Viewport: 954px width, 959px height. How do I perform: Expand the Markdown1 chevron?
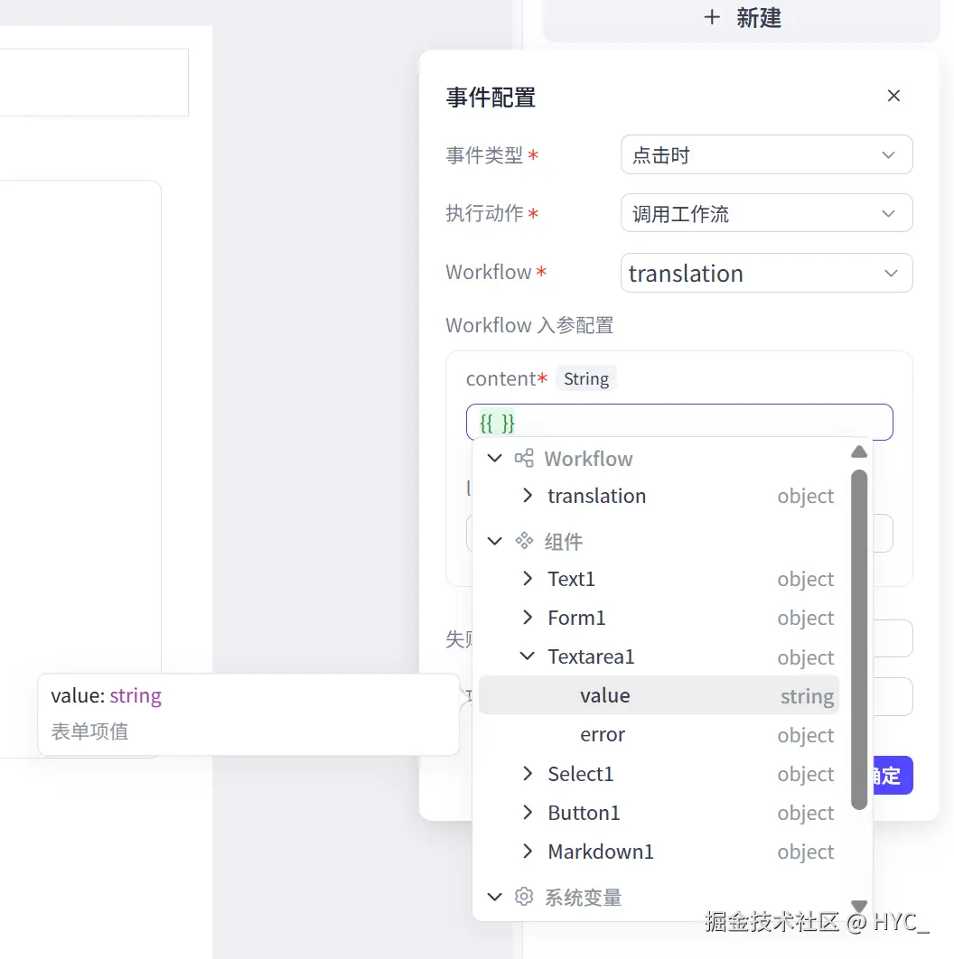528,852
